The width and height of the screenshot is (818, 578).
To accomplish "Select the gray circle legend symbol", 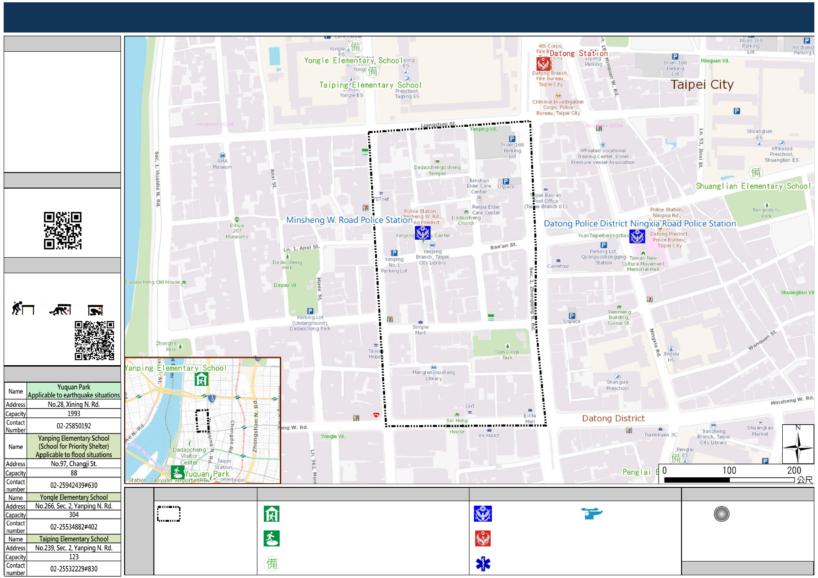I will coord(721,514).
